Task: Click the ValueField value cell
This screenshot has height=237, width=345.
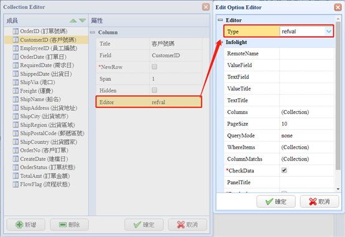Action: (x=307, y=65)
